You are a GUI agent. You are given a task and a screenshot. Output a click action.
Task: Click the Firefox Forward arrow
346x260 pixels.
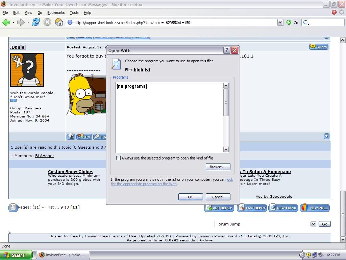(x=21, y=22)
